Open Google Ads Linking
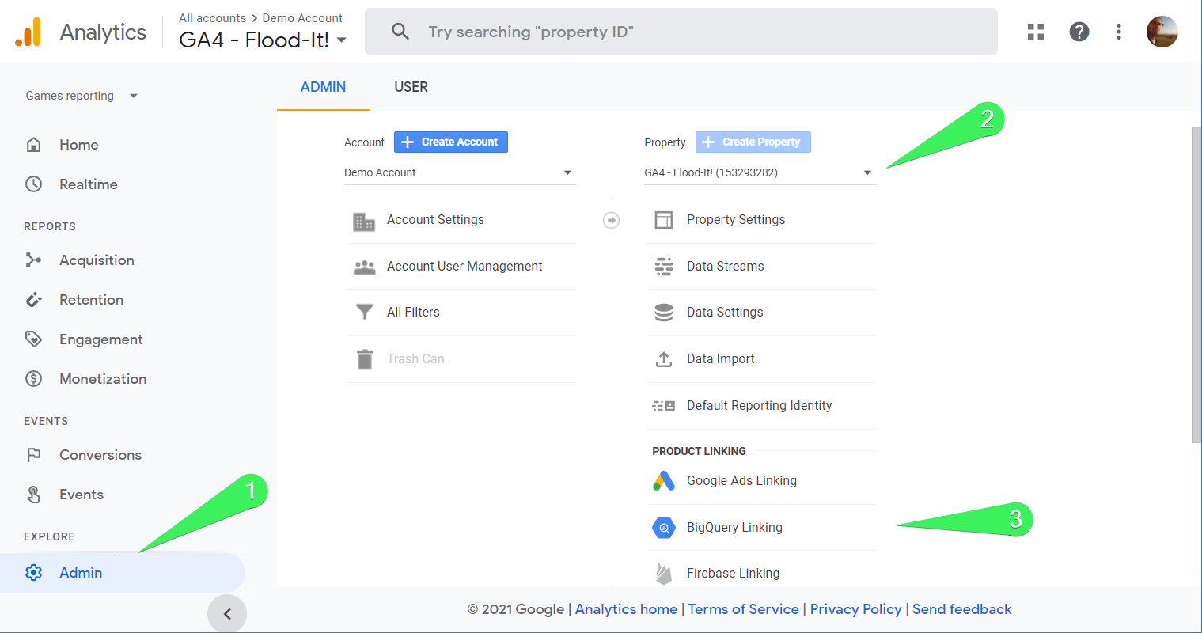1202x633 pixels. [741, 480]
